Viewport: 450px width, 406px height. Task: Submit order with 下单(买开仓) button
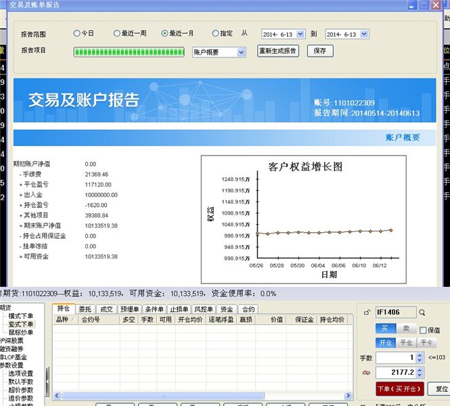coord(400,389)
